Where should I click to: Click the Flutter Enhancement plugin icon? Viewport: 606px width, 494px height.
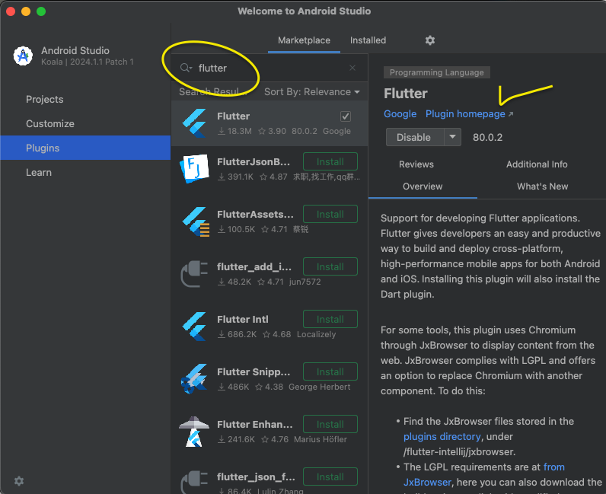click(194, 432)
